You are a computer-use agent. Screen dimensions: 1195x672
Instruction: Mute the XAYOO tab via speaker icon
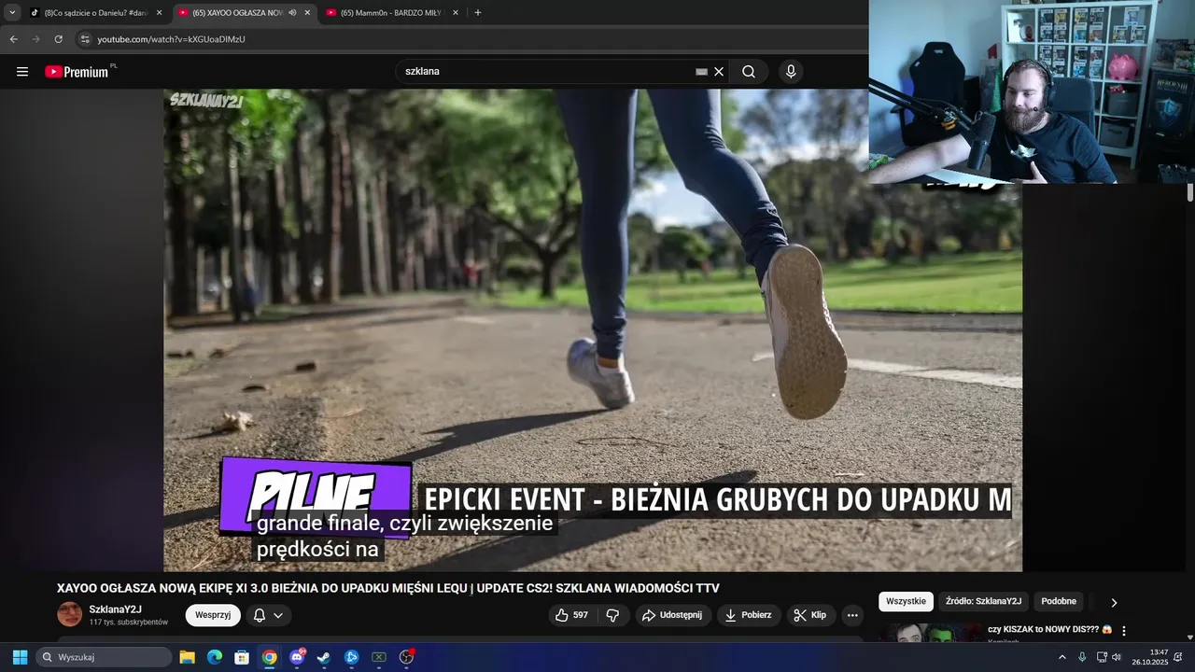tap(292, 13)
